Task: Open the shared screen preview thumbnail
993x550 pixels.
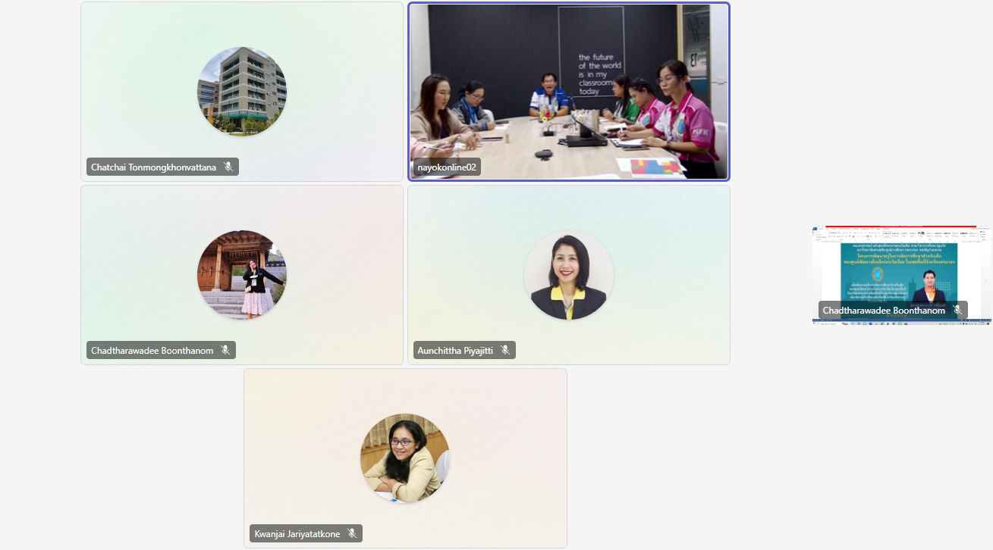Action: 901,274
